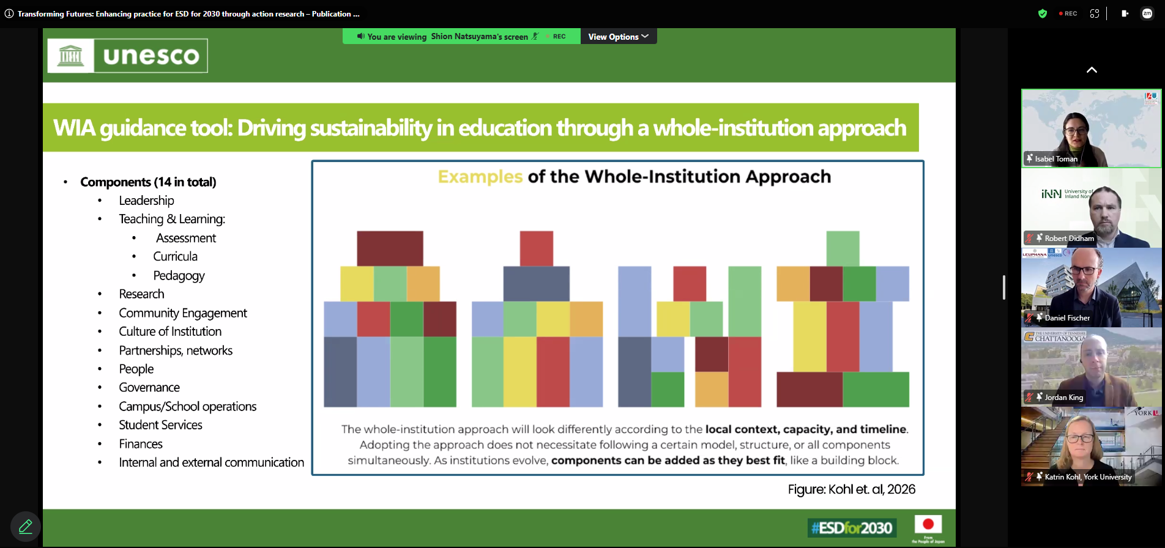Click the #ESDfor2030 badge on the slide
The image size is (1165, 548).
[x=852, y=527]
